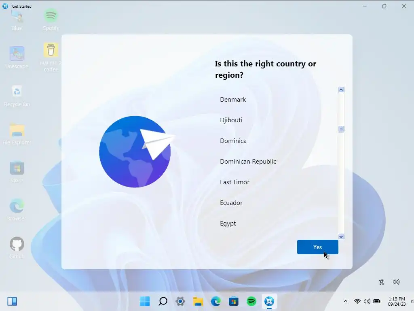Open the Store desktop icon
414x311 pixels.
tap(17, 172)
